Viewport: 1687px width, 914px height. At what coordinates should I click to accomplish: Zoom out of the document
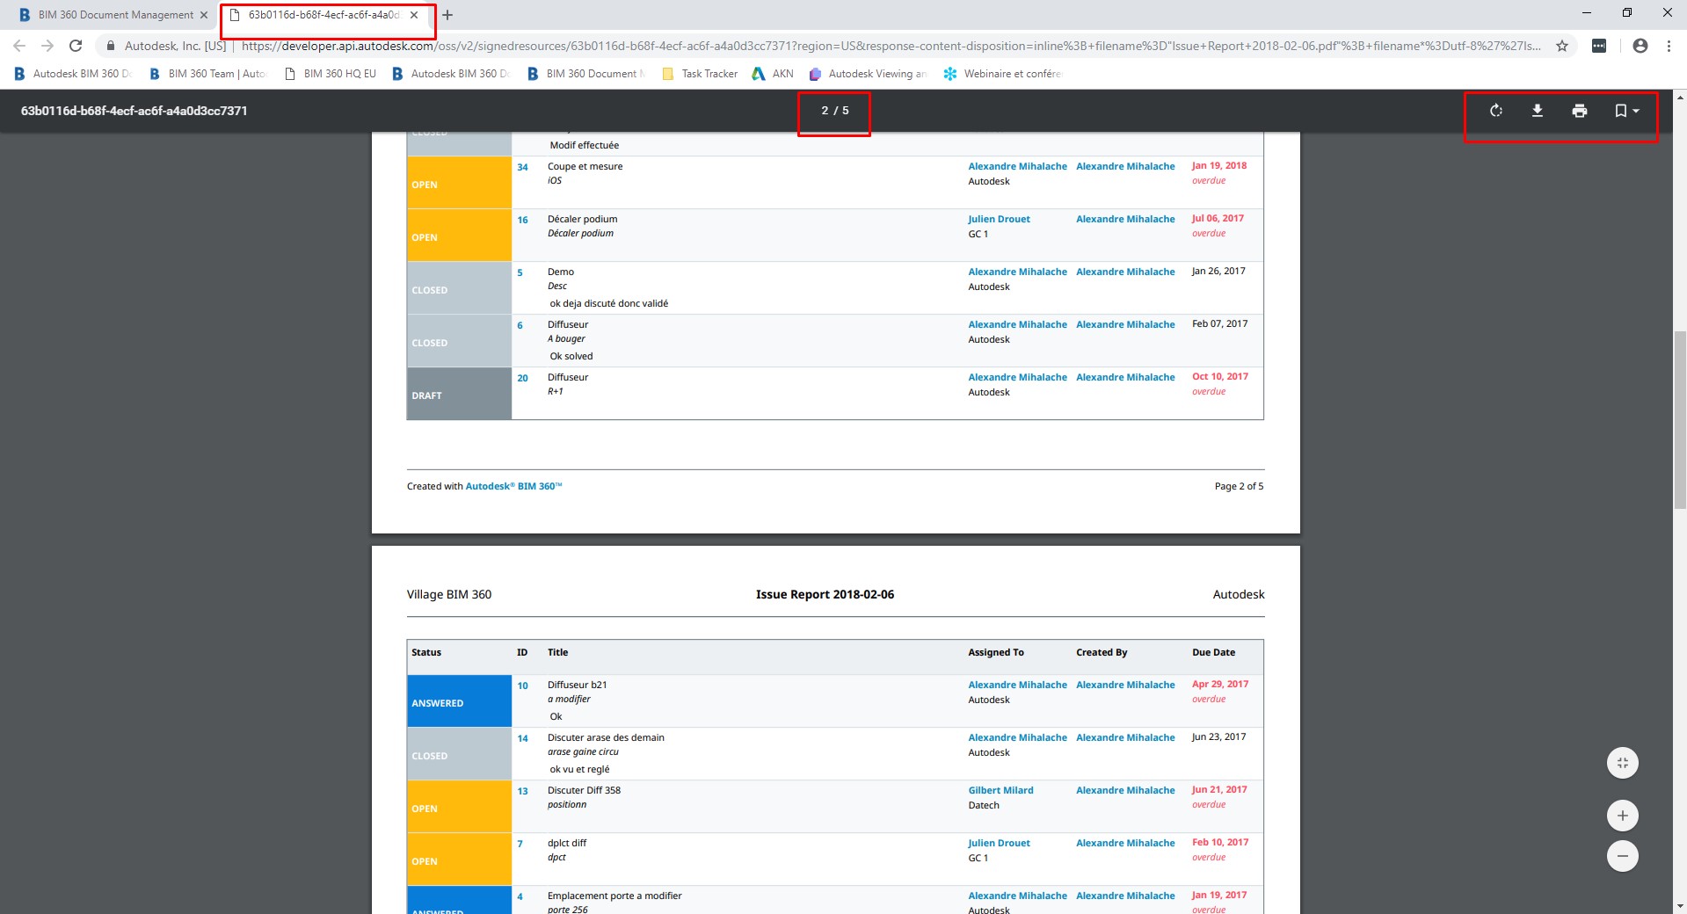[1622, 855]
